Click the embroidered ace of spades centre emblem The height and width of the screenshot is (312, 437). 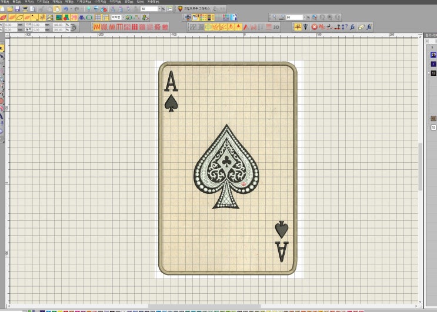226,166
